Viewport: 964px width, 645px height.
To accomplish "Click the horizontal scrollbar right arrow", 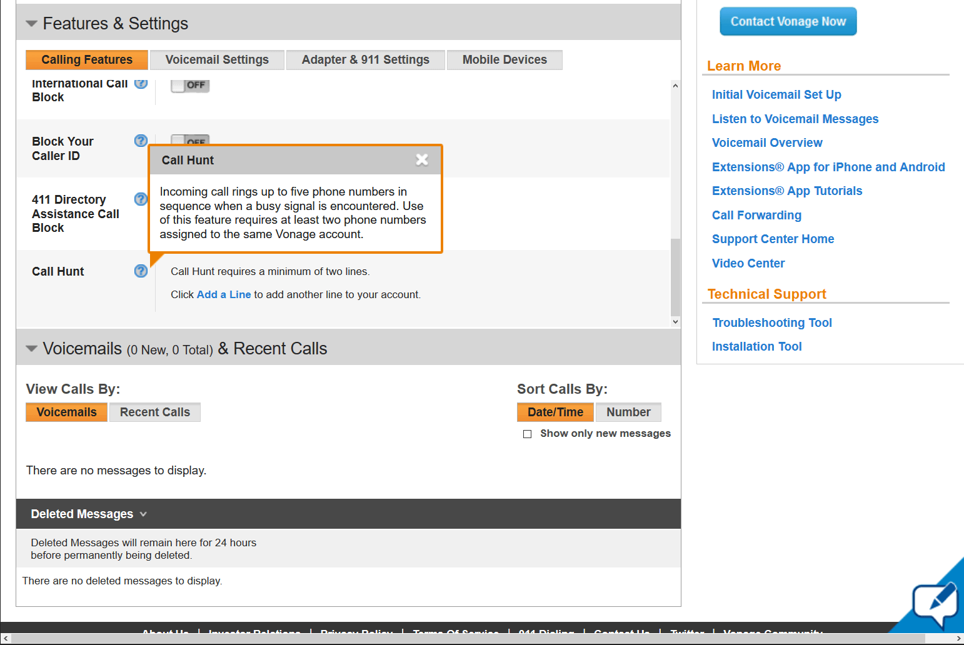I will pos(958,638).
